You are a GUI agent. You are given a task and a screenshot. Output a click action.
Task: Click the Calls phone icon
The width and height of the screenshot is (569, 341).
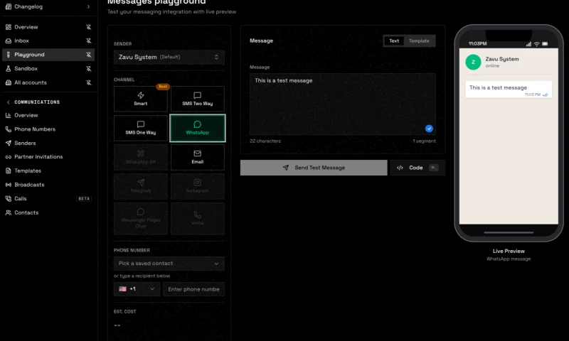click(x=9, y=199)
